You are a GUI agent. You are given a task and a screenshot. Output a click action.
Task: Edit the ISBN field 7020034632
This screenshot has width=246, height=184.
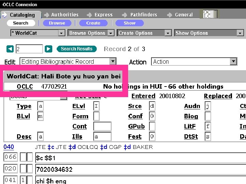click(x=141, y=169)
